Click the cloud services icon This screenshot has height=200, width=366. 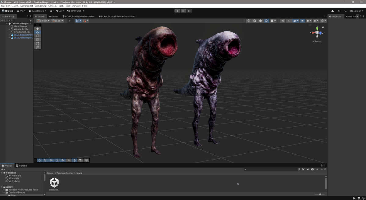click(x=332, y=11)
